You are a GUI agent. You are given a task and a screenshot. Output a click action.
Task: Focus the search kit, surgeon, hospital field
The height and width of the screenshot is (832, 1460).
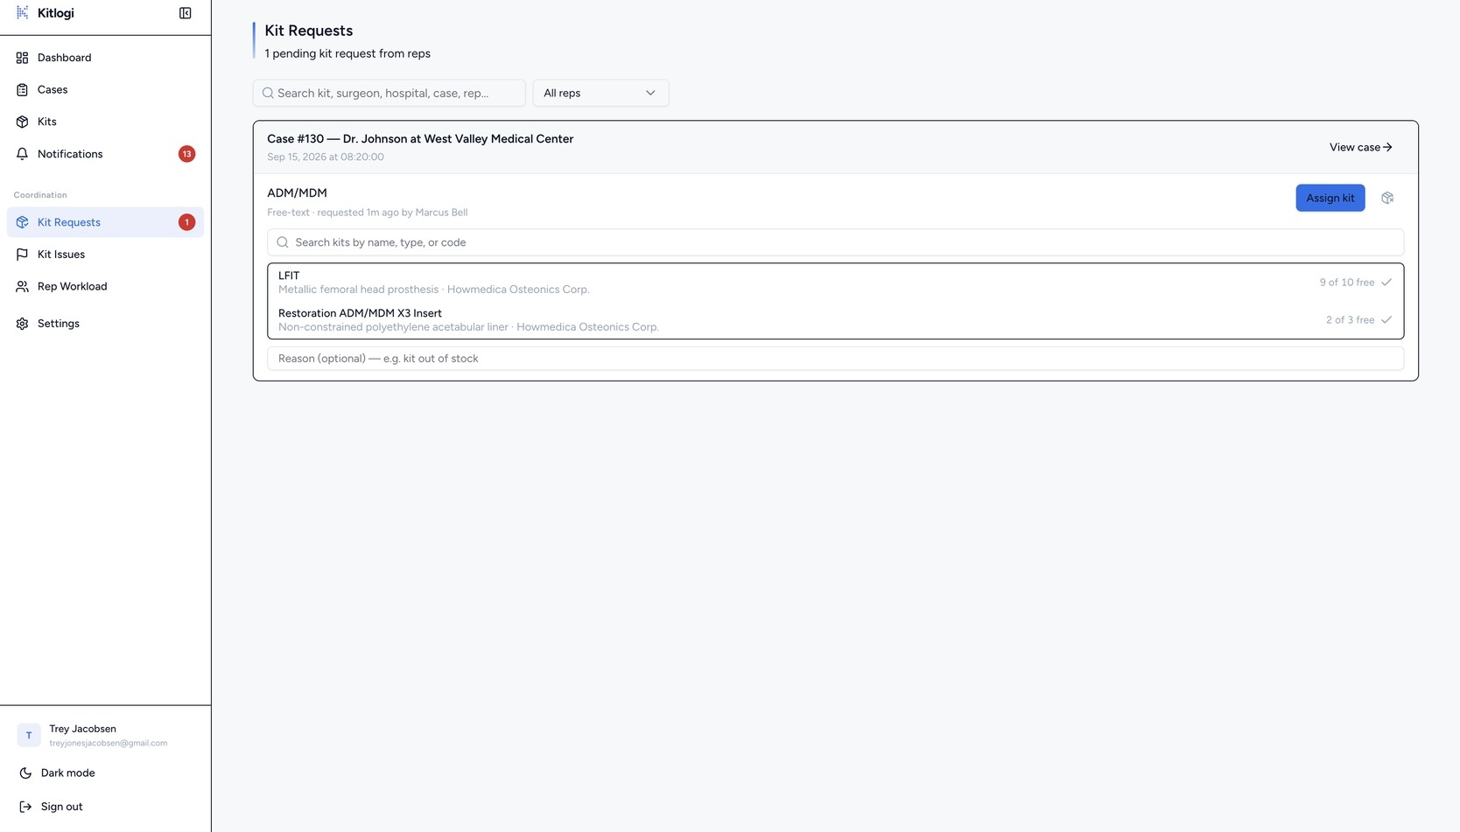[x=390, y=93]
